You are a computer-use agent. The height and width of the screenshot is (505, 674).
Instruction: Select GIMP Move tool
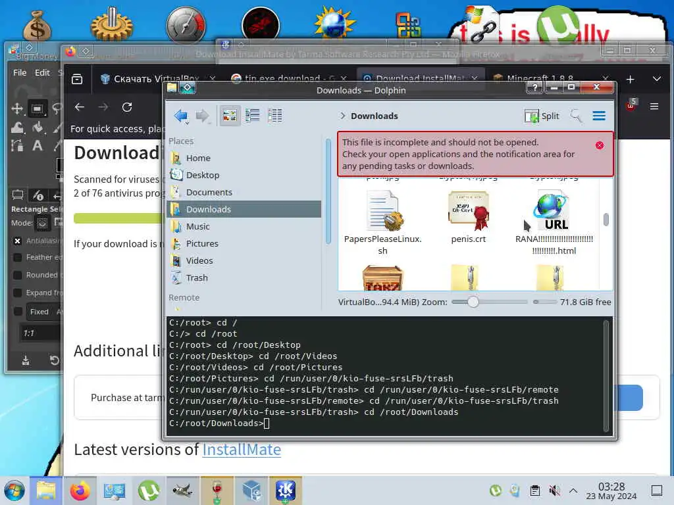coord(17,108)
